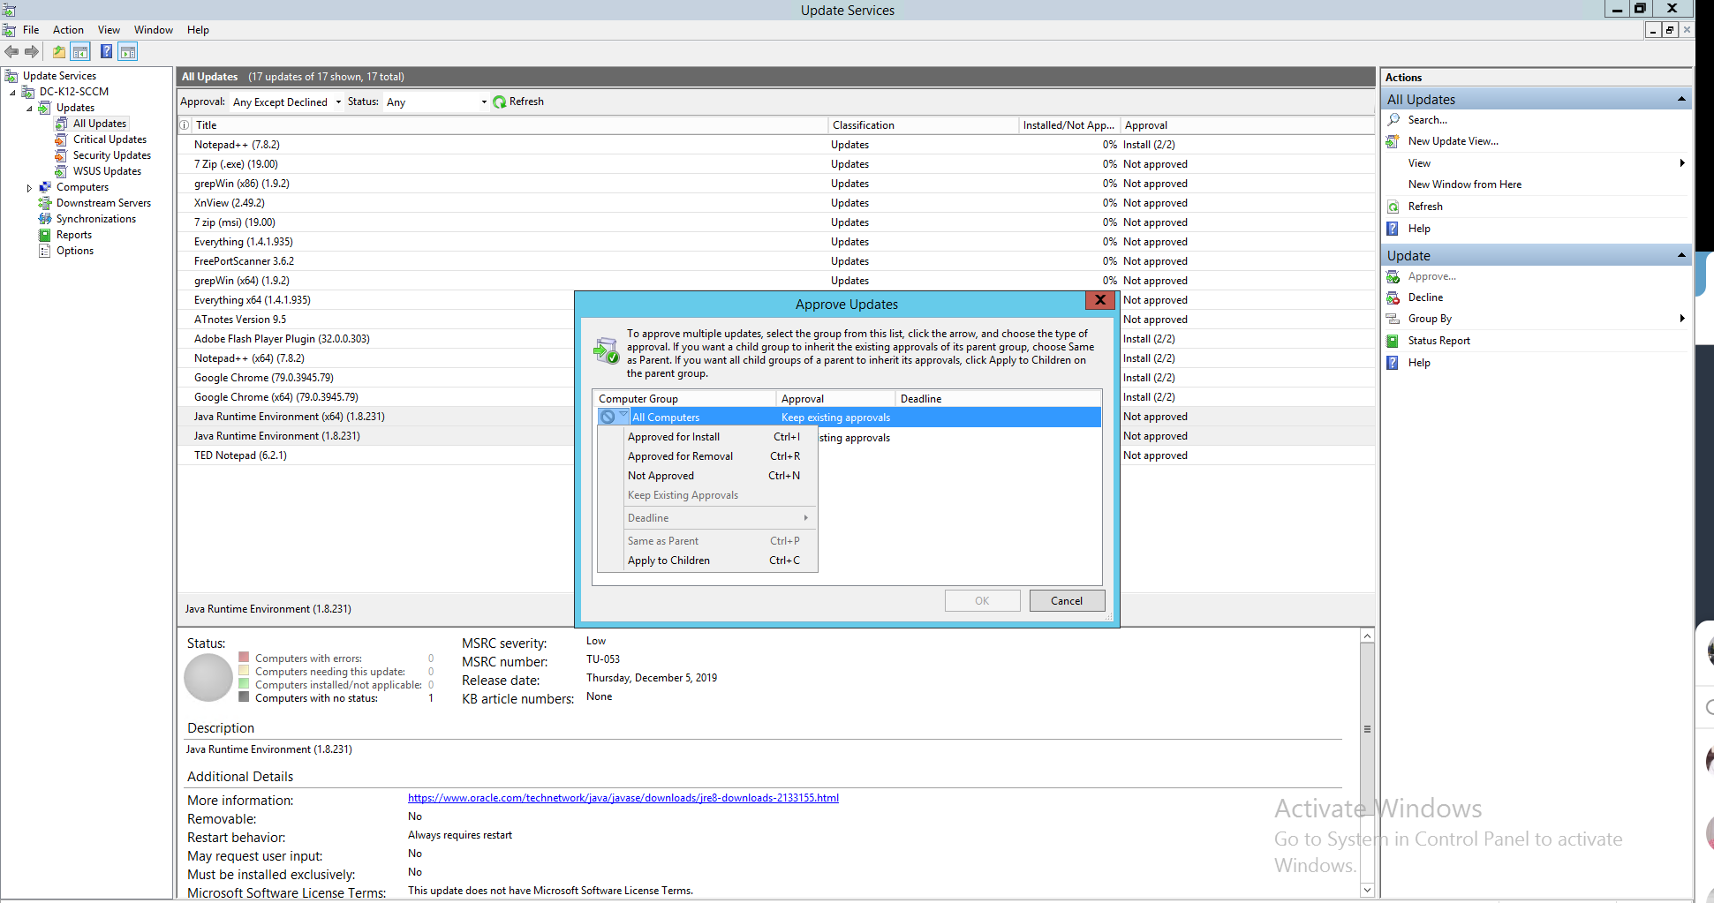Generate a Status Report
This screenshot has width=1714, height=903.
(1438, 340)
